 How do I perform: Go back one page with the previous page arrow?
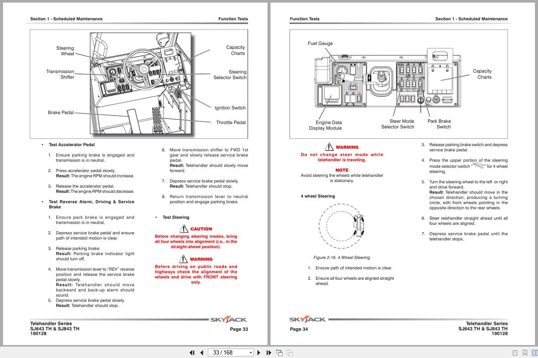(201, 352)
